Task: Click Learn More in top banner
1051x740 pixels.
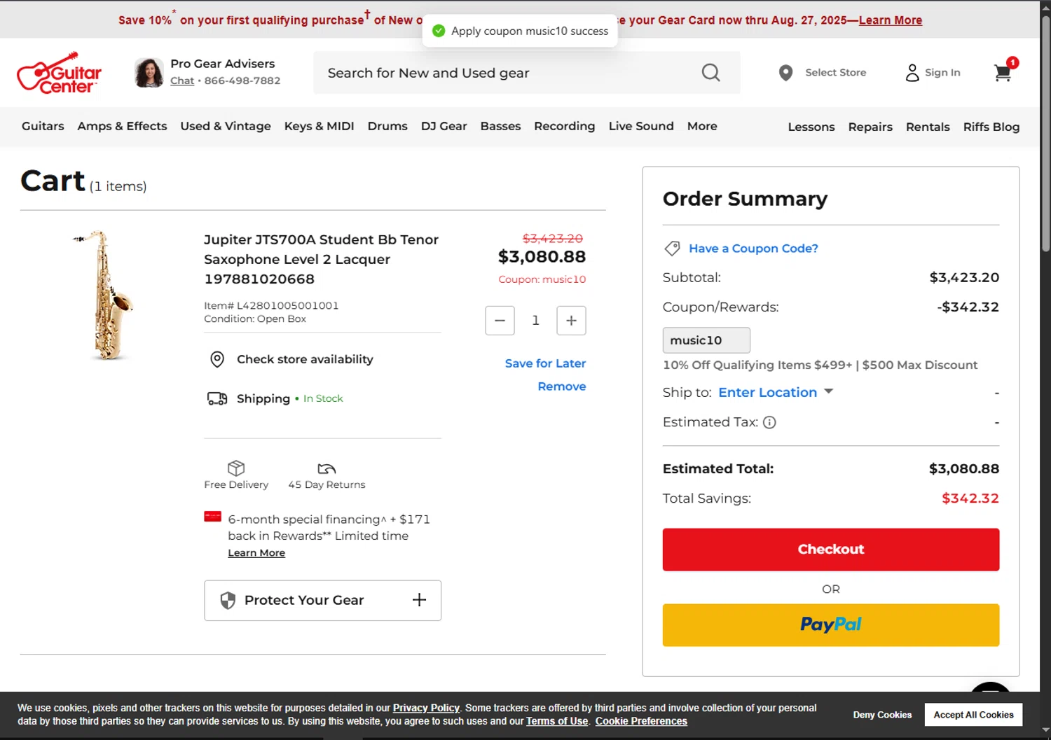Action: [x=891, y=20]
